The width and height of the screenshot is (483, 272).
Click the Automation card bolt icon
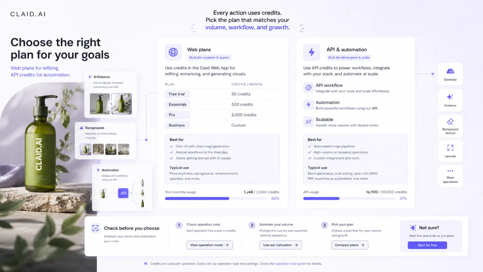[x=98, y=170]
